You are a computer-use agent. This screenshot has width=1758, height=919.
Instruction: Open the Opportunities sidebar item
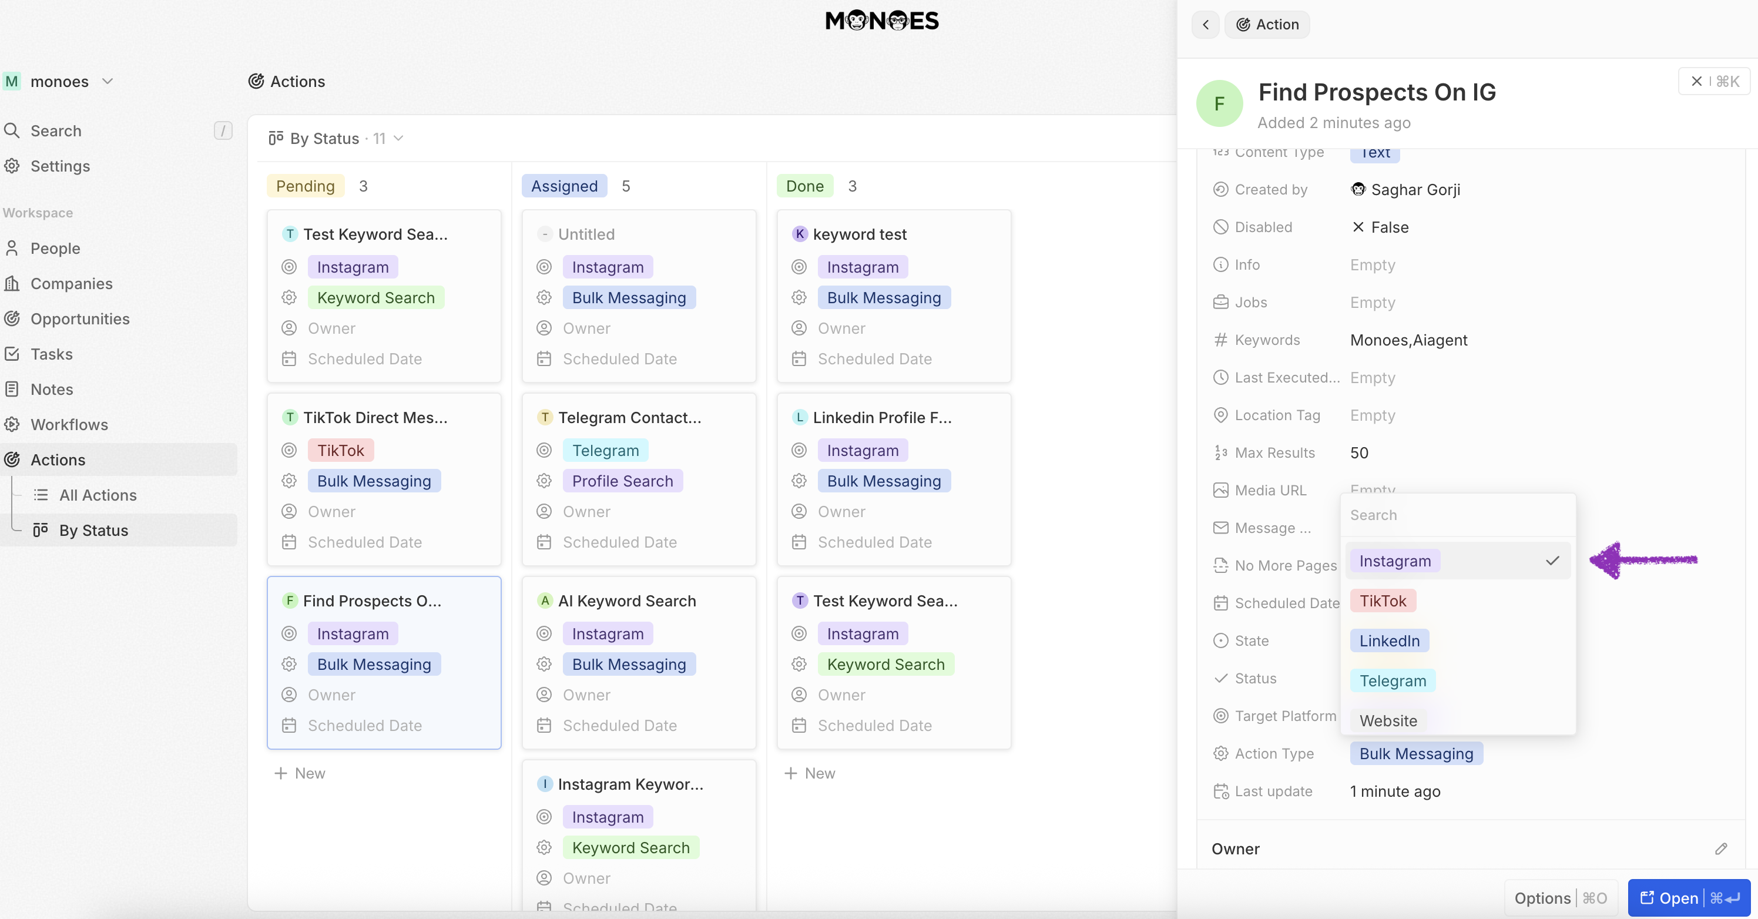pyautogui.click(x=80, y=318)
